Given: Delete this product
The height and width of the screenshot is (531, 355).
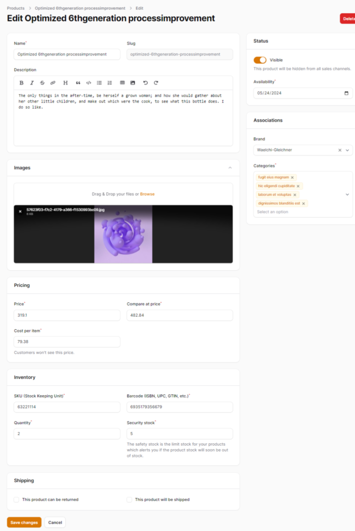Looking at the screenshot, I should click(x=348, y=19).
